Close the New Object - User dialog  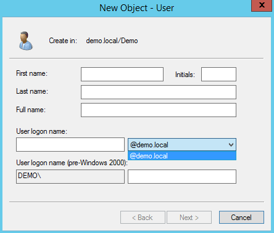coord(262,6)
